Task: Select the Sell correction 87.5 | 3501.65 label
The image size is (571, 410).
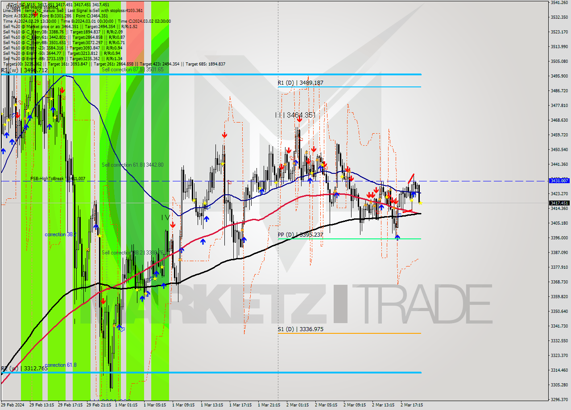Action: click(132, 70)
